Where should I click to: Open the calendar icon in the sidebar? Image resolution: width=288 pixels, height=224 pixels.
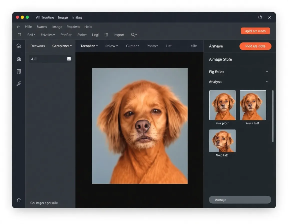19,59
